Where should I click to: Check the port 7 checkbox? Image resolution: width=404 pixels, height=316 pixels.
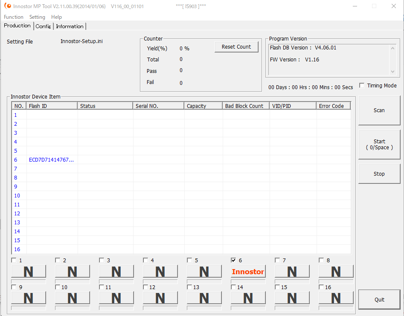coord(277,260)
